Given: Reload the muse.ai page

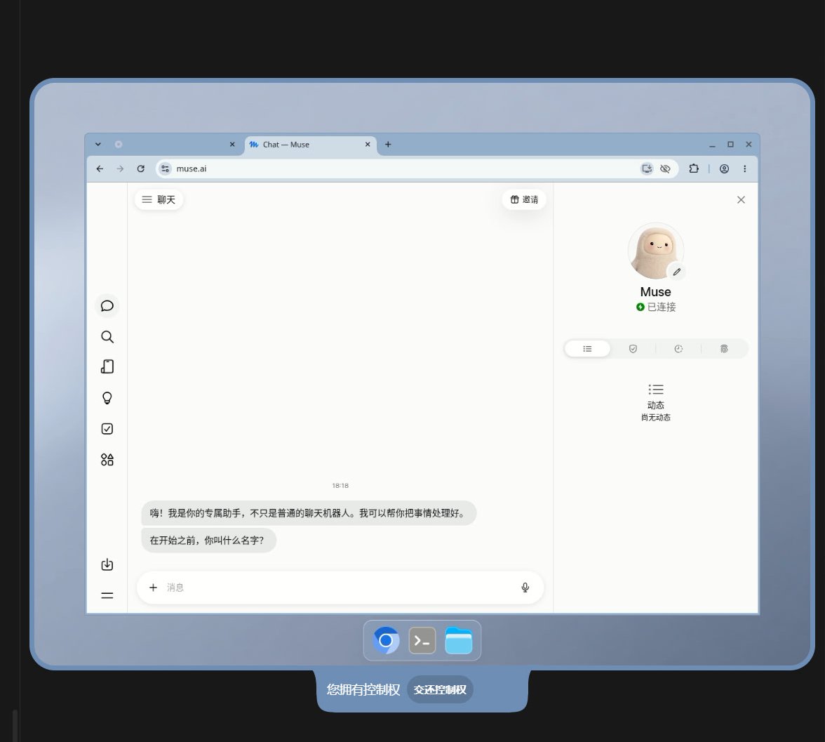Looking at the screenshot, I should 140,168.
